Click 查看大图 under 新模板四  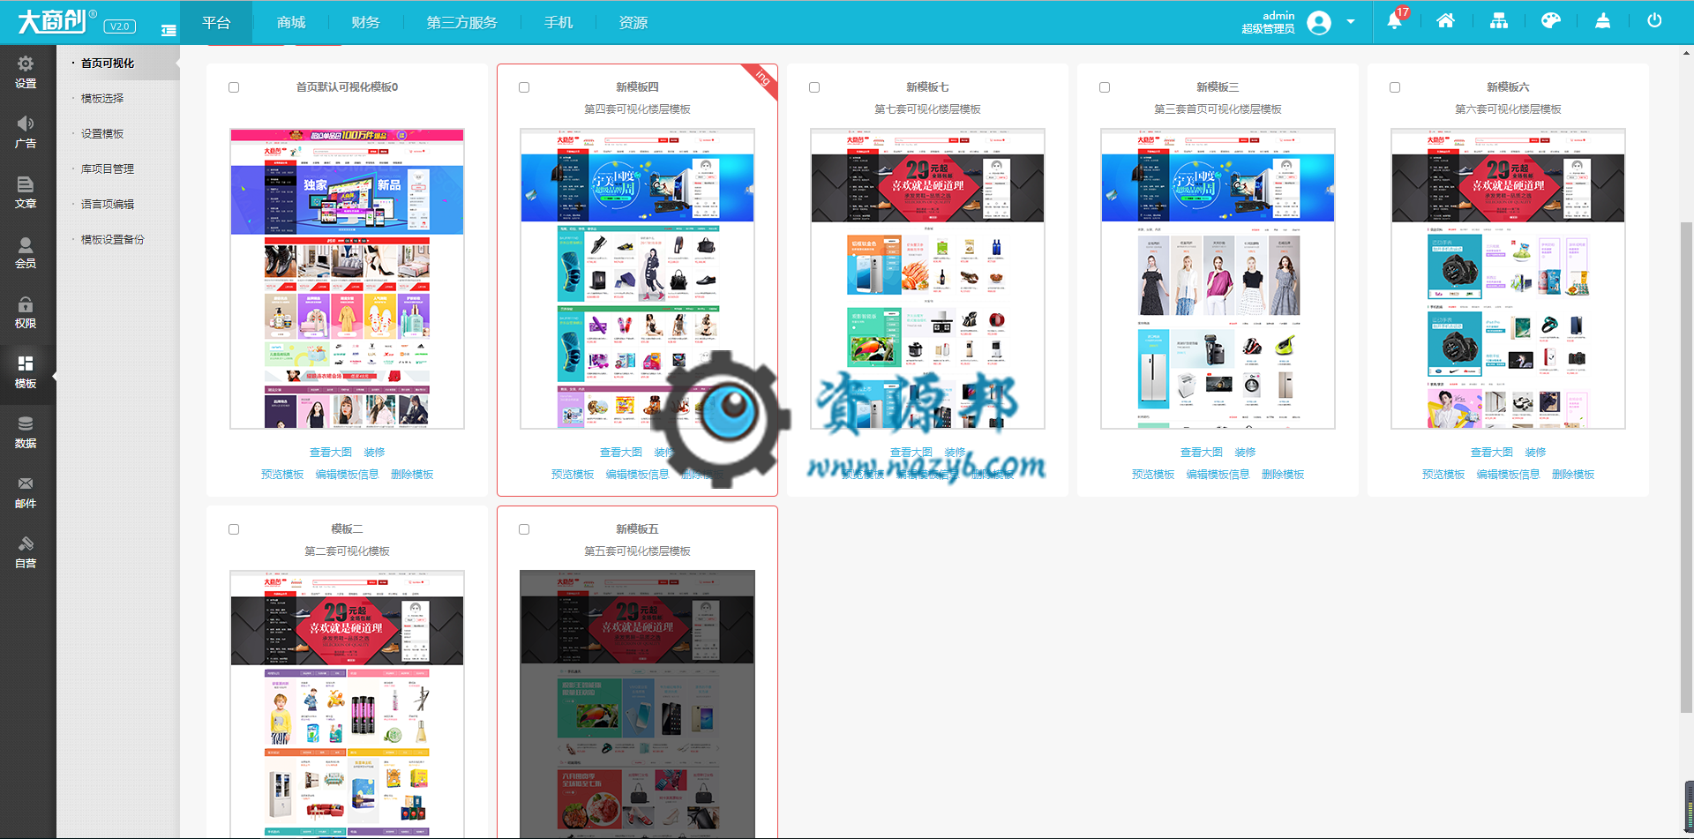tap(621, 453)
